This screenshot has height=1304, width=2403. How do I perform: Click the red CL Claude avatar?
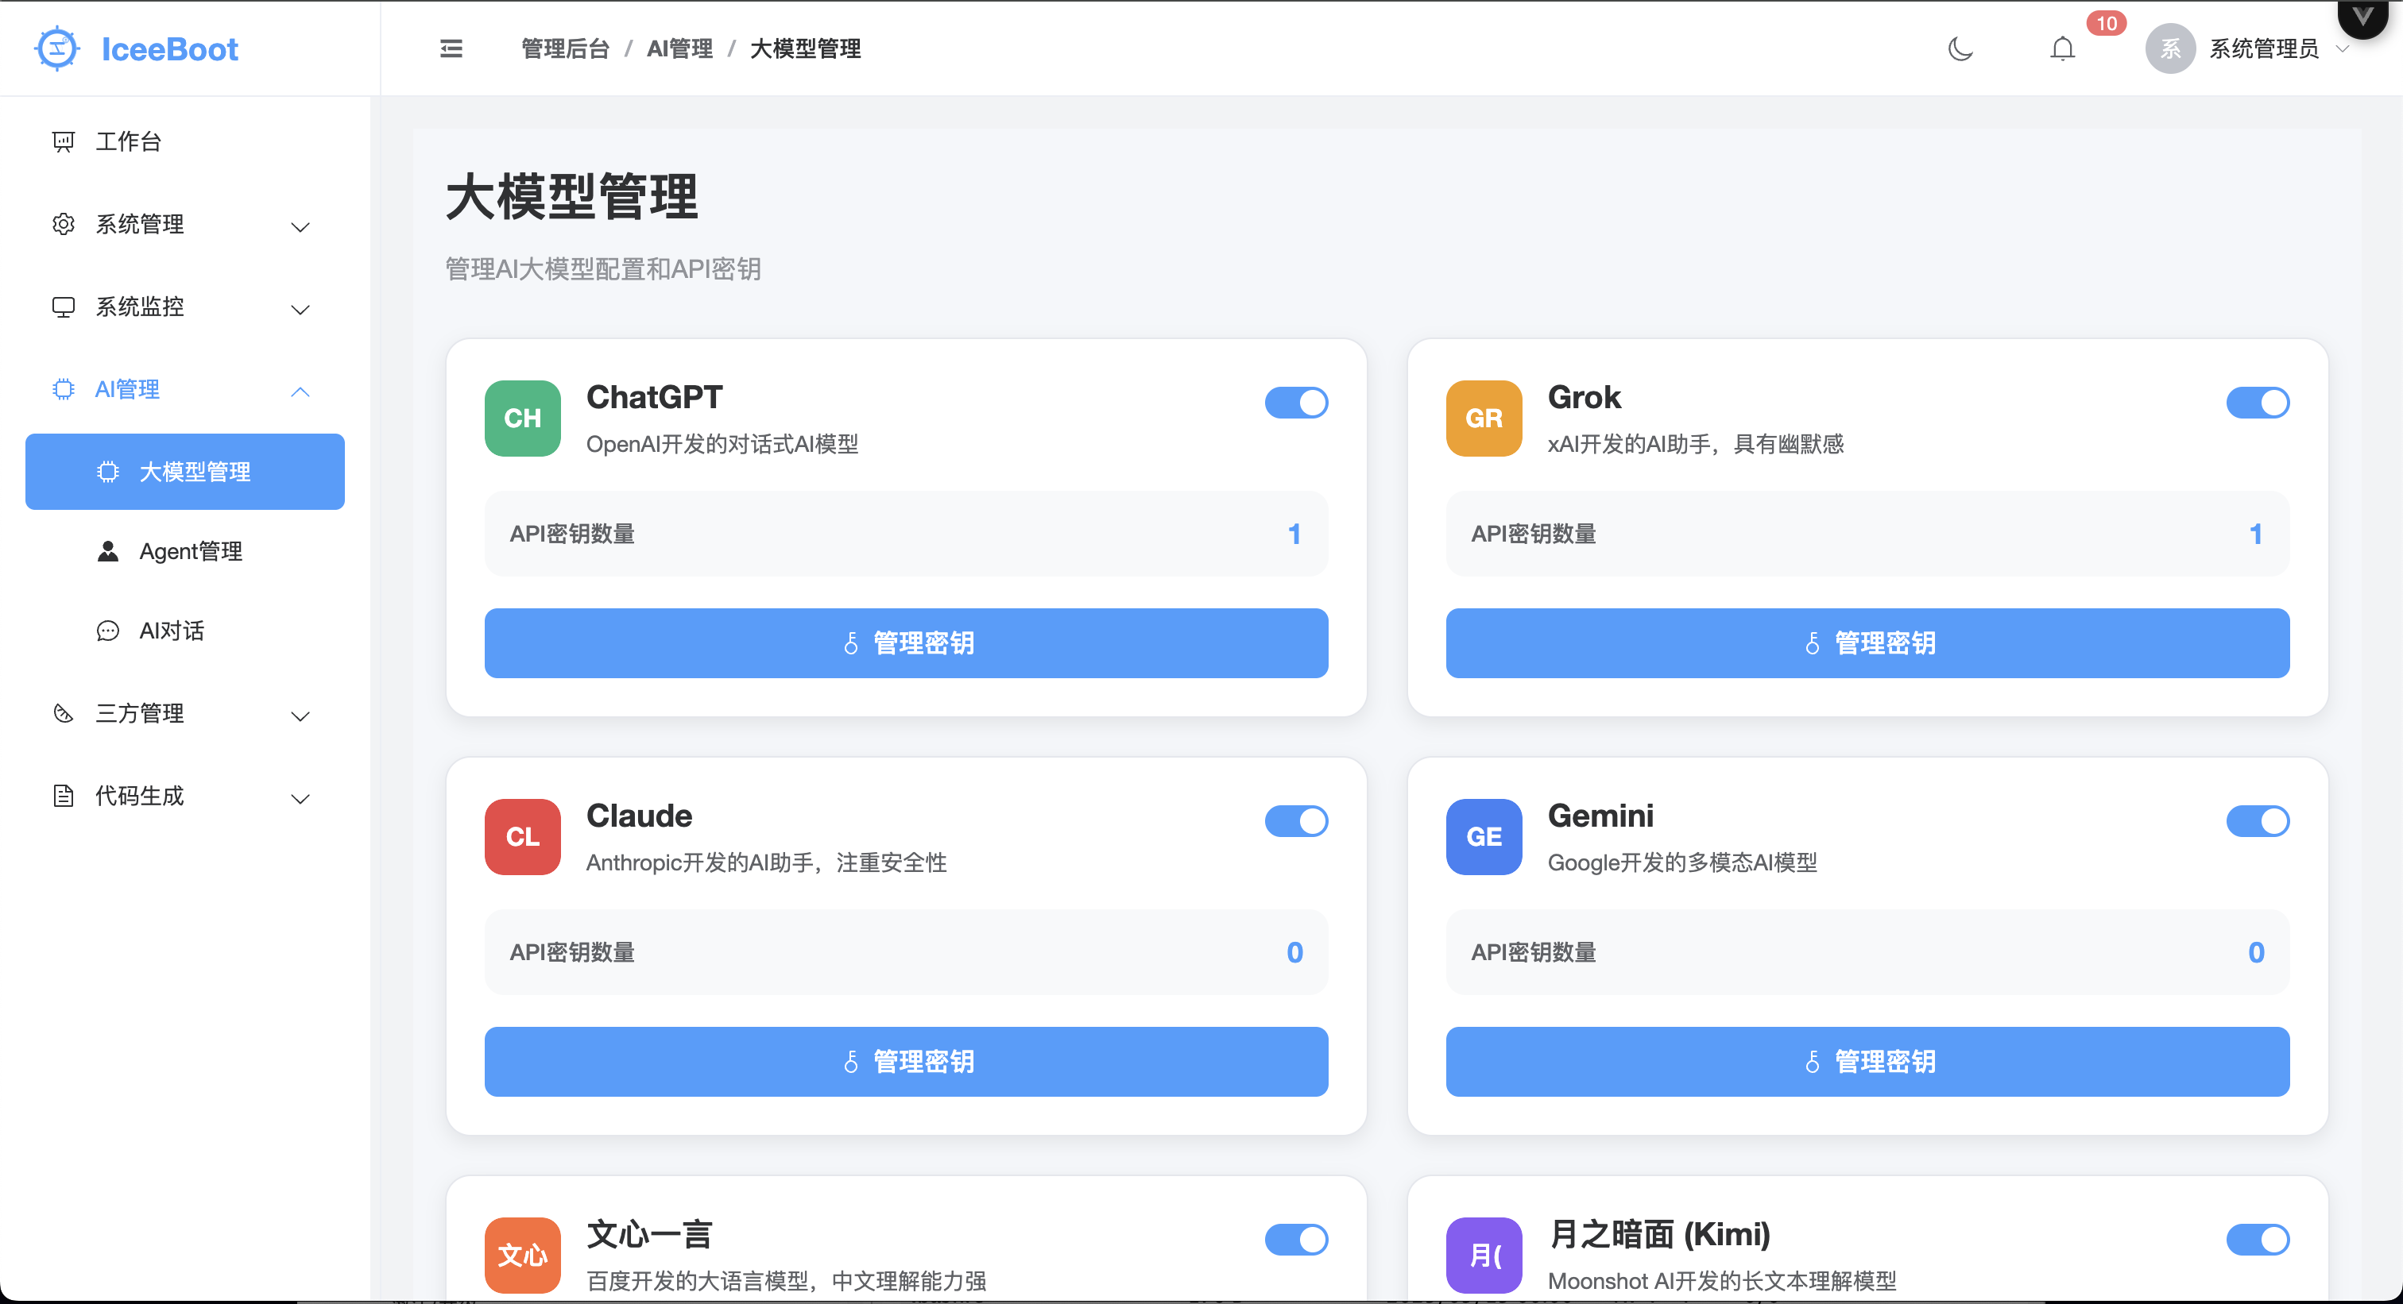coord(522,837)
